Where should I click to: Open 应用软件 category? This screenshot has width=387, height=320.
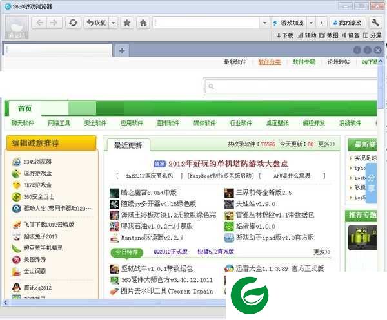[x=132, y=123]
